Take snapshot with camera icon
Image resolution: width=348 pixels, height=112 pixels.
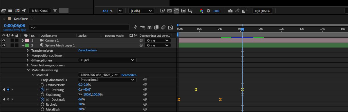click(230, 11)
